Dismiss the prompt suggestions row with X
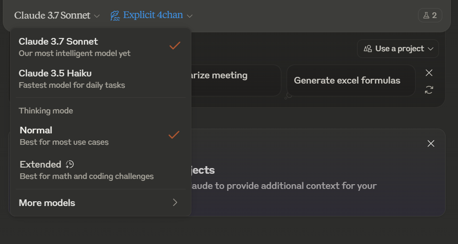Image resolution: width=458 pixels, height=244 pixels. click(429, 73)
